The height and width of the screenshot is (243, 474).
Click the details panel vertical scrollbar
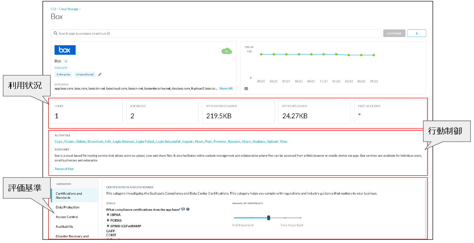tap(425, 209)
